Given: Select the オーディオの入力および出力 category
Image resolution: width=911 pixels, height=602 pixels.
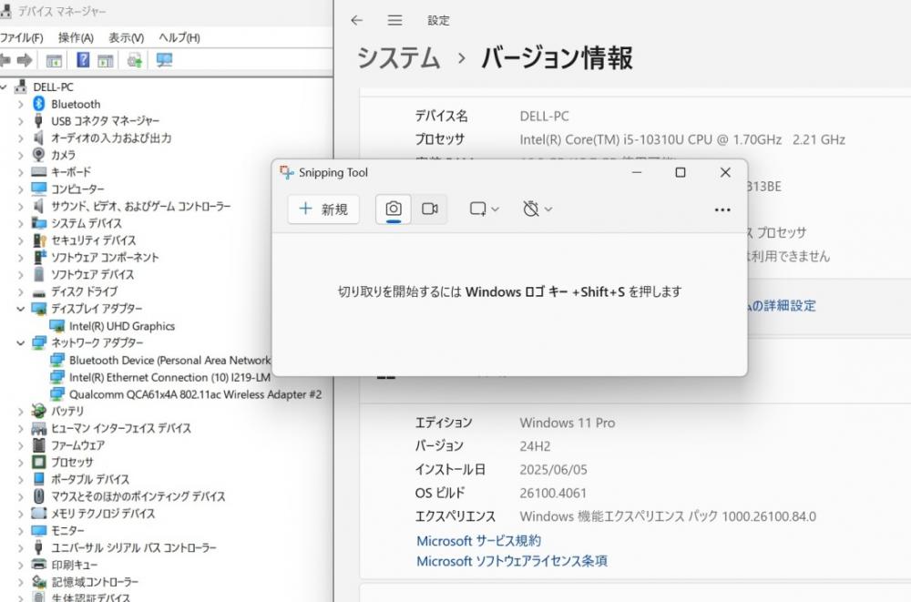Looking at the screenshot, I should click(111, 138).
